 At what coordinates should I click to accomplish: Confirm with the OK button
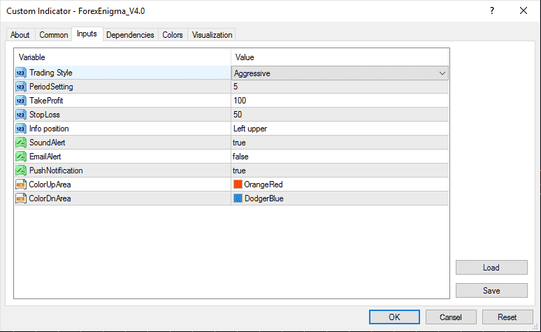(394, 317)
